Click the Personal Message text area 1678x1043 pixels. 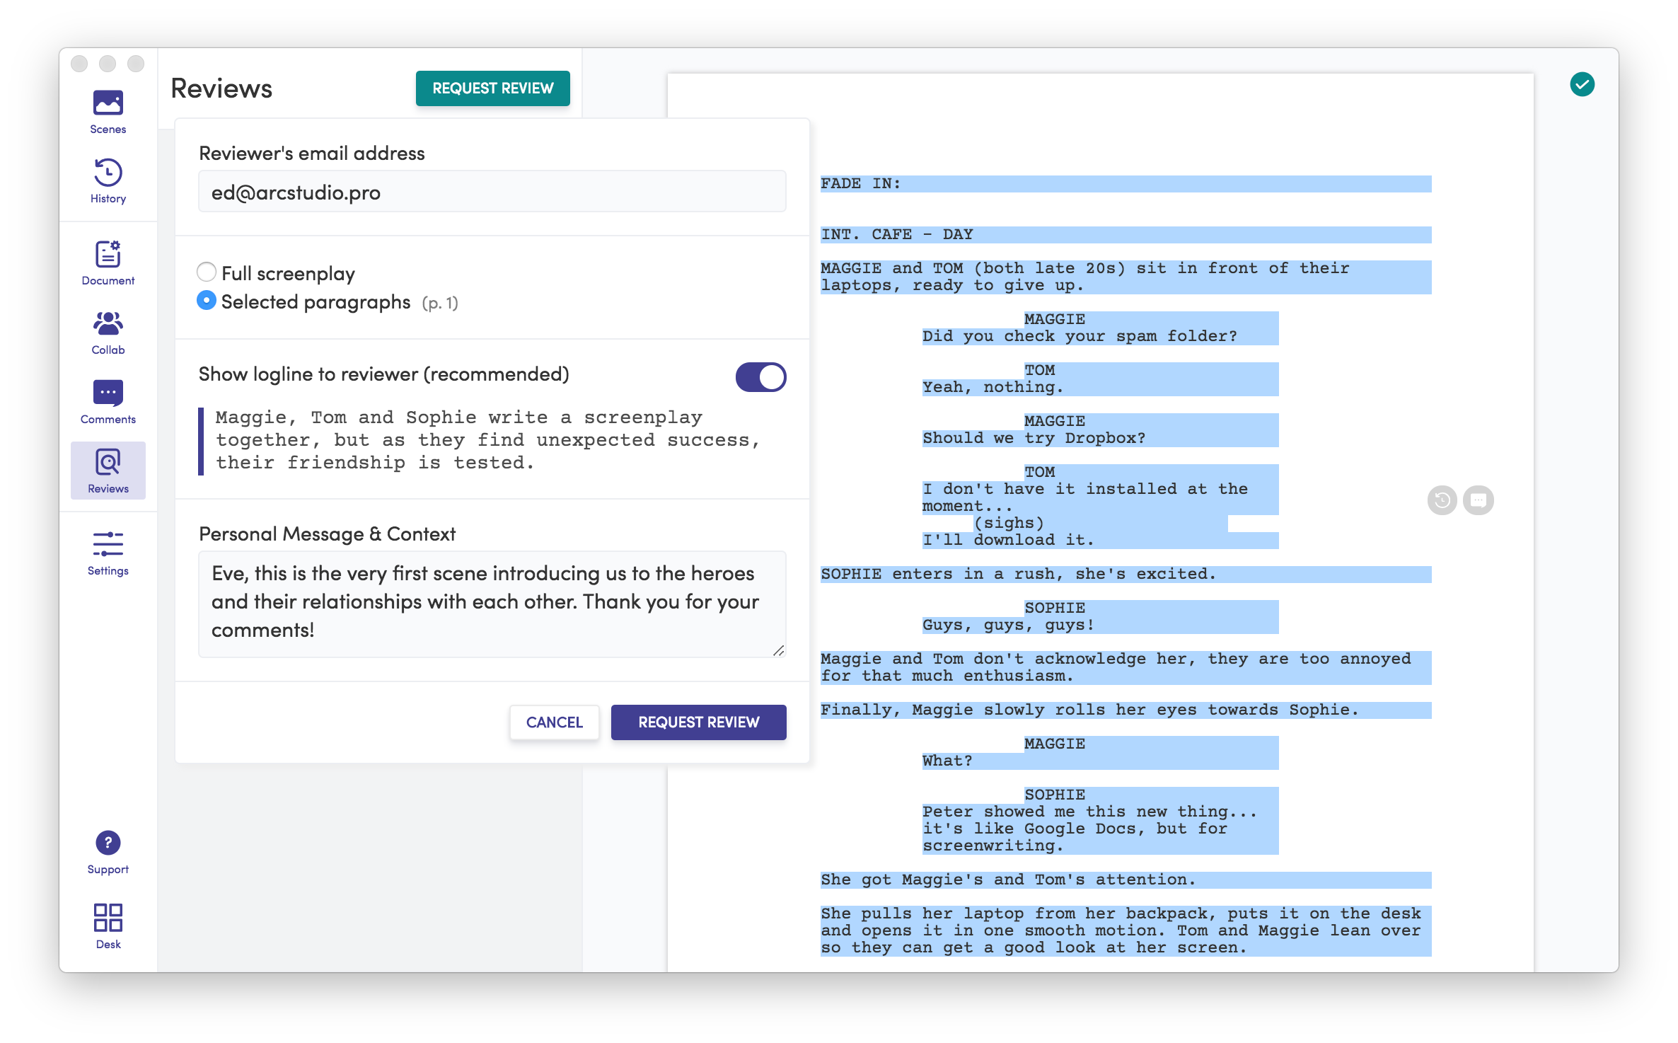(x=492, y=603)
